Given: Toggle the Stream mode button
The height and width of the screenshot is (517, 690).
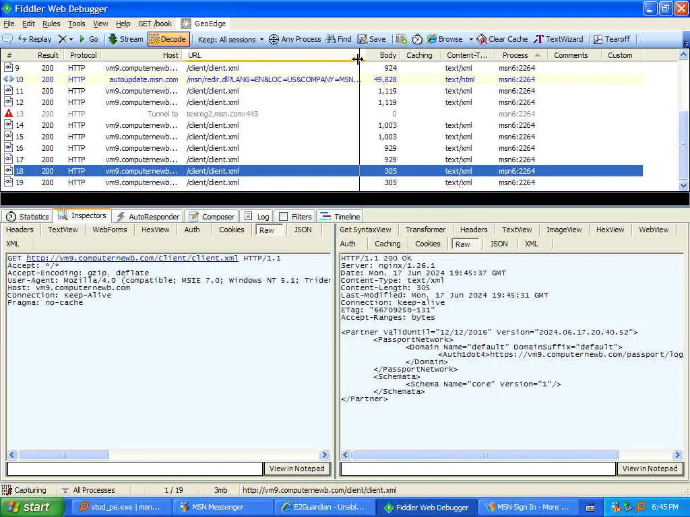Looking at the screenshot, I should point(126,39).
